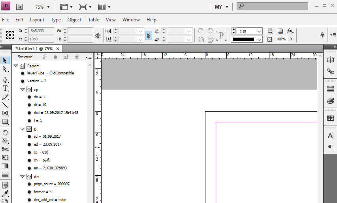Screen dimensions: 337x203
Task: Toggle constrain proportions chain link
Action: click(x=149, y=35)
